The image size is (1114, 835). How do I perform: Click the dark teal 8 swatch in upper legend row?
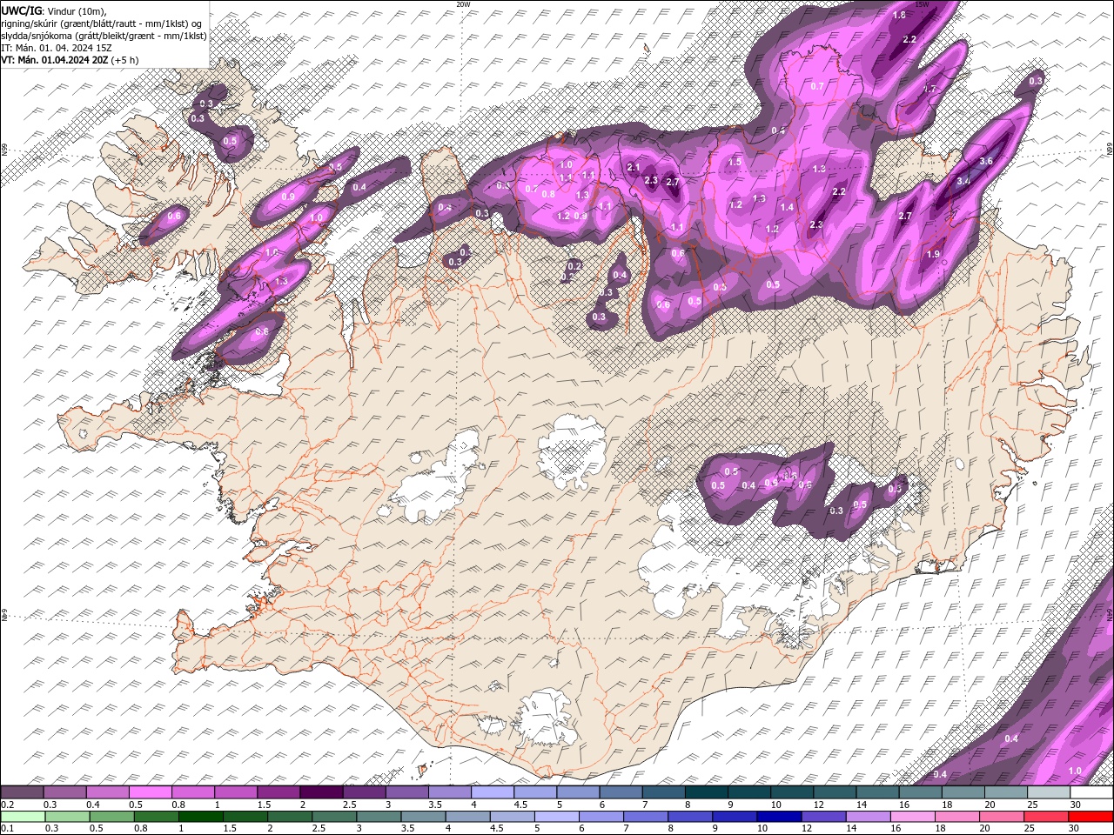pos(707,792)
